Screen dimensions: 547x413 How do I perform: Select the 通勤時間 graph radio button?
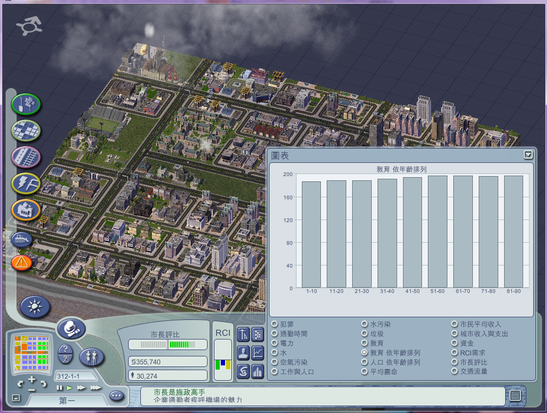click(274, 334)
